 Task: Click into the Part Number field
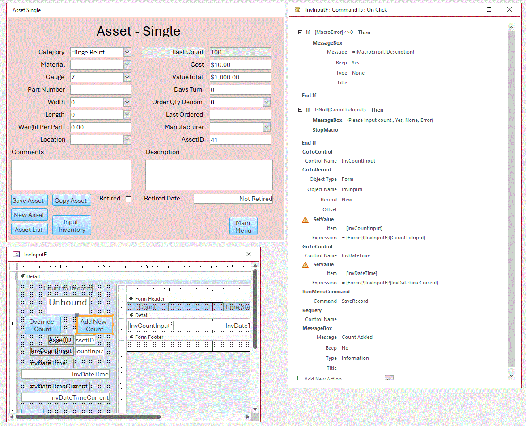tap(101, 90)
